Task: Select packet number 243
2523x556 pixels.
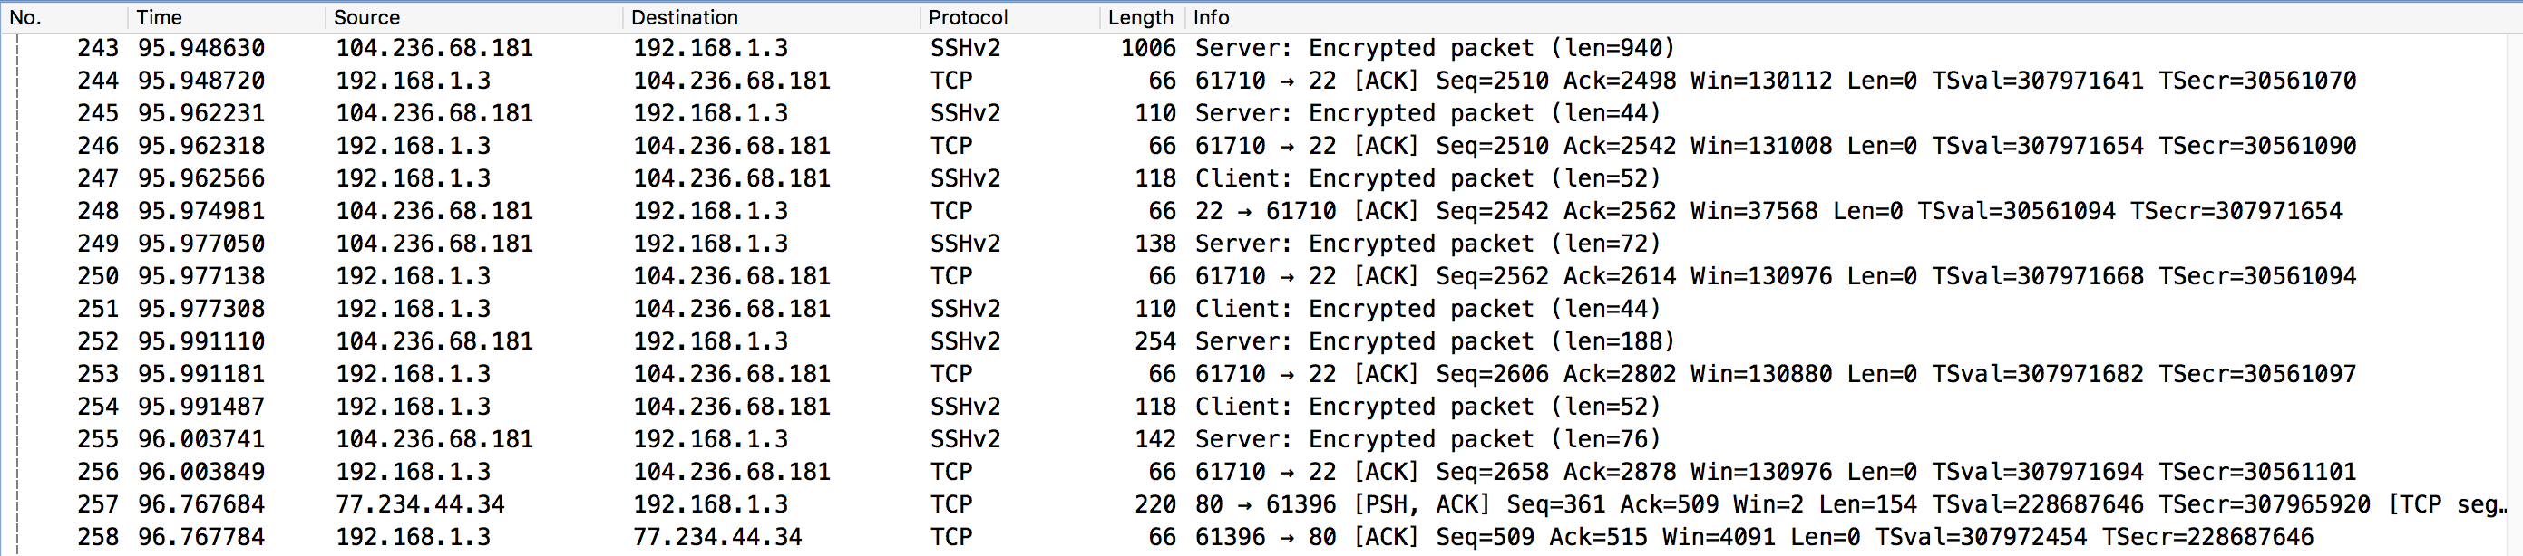Action: (98, 48)
